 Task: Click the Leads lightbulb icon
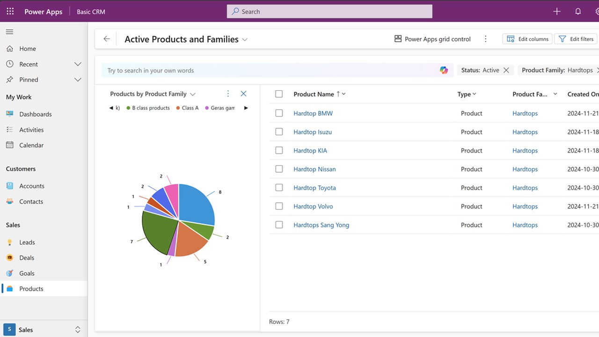pyautogui.click(x=10, y=242)
